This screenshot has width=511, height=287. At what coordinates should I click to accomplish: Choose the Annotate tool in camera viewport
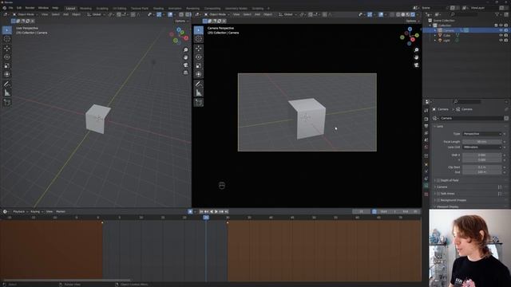click(199, 84)
